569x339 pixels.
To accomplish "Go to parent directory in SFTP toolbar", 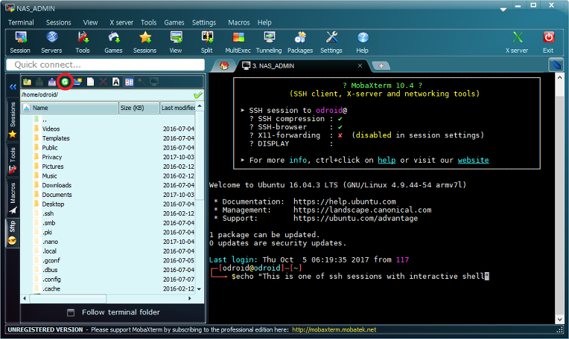I will click(x=28, y=82).
